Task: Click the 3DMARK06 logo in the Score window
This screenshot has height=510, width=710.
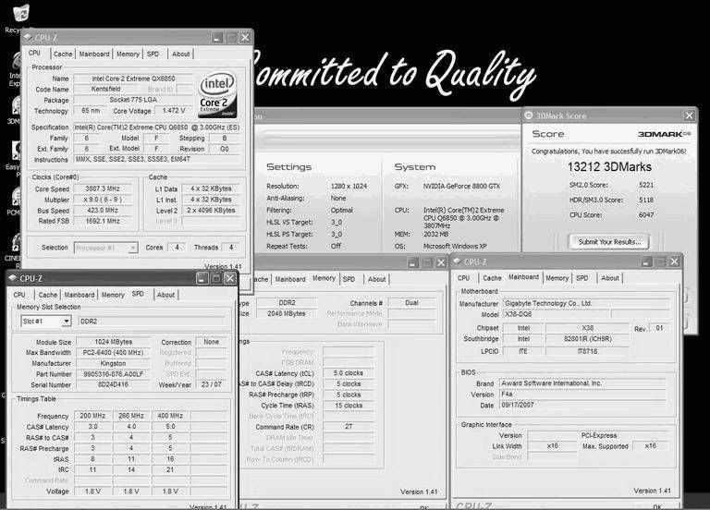Action: click(665, 134)
